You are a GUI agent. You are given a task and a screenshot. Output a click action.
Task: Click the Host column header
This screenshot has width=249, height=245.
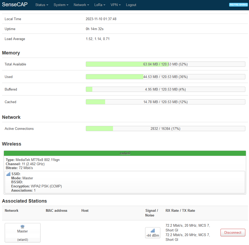click(85, 210)
